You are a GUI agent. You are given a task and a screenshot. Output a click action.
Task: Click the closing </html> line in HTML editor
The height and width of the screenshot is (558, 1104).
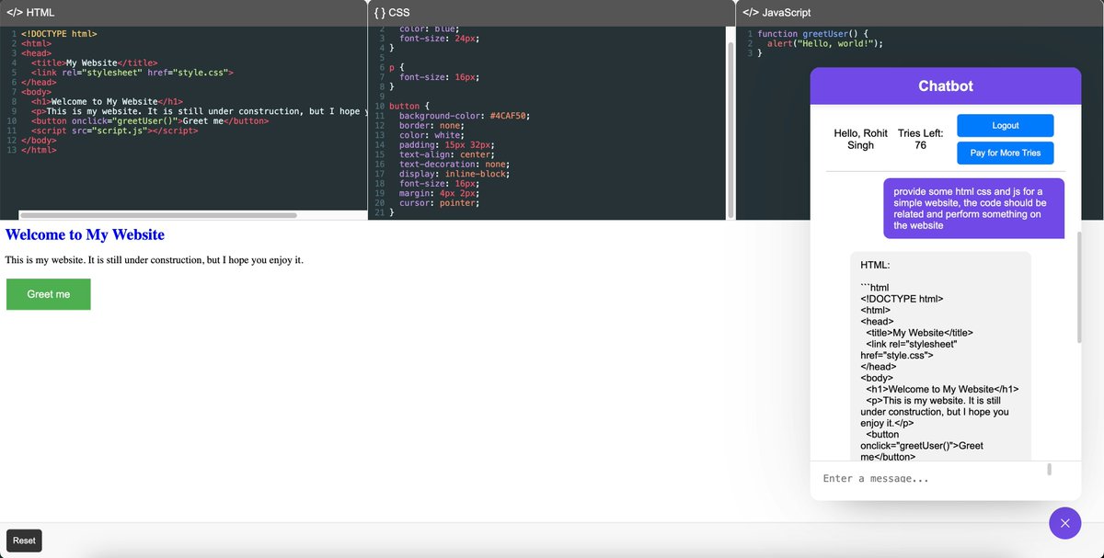pos(39,149)
